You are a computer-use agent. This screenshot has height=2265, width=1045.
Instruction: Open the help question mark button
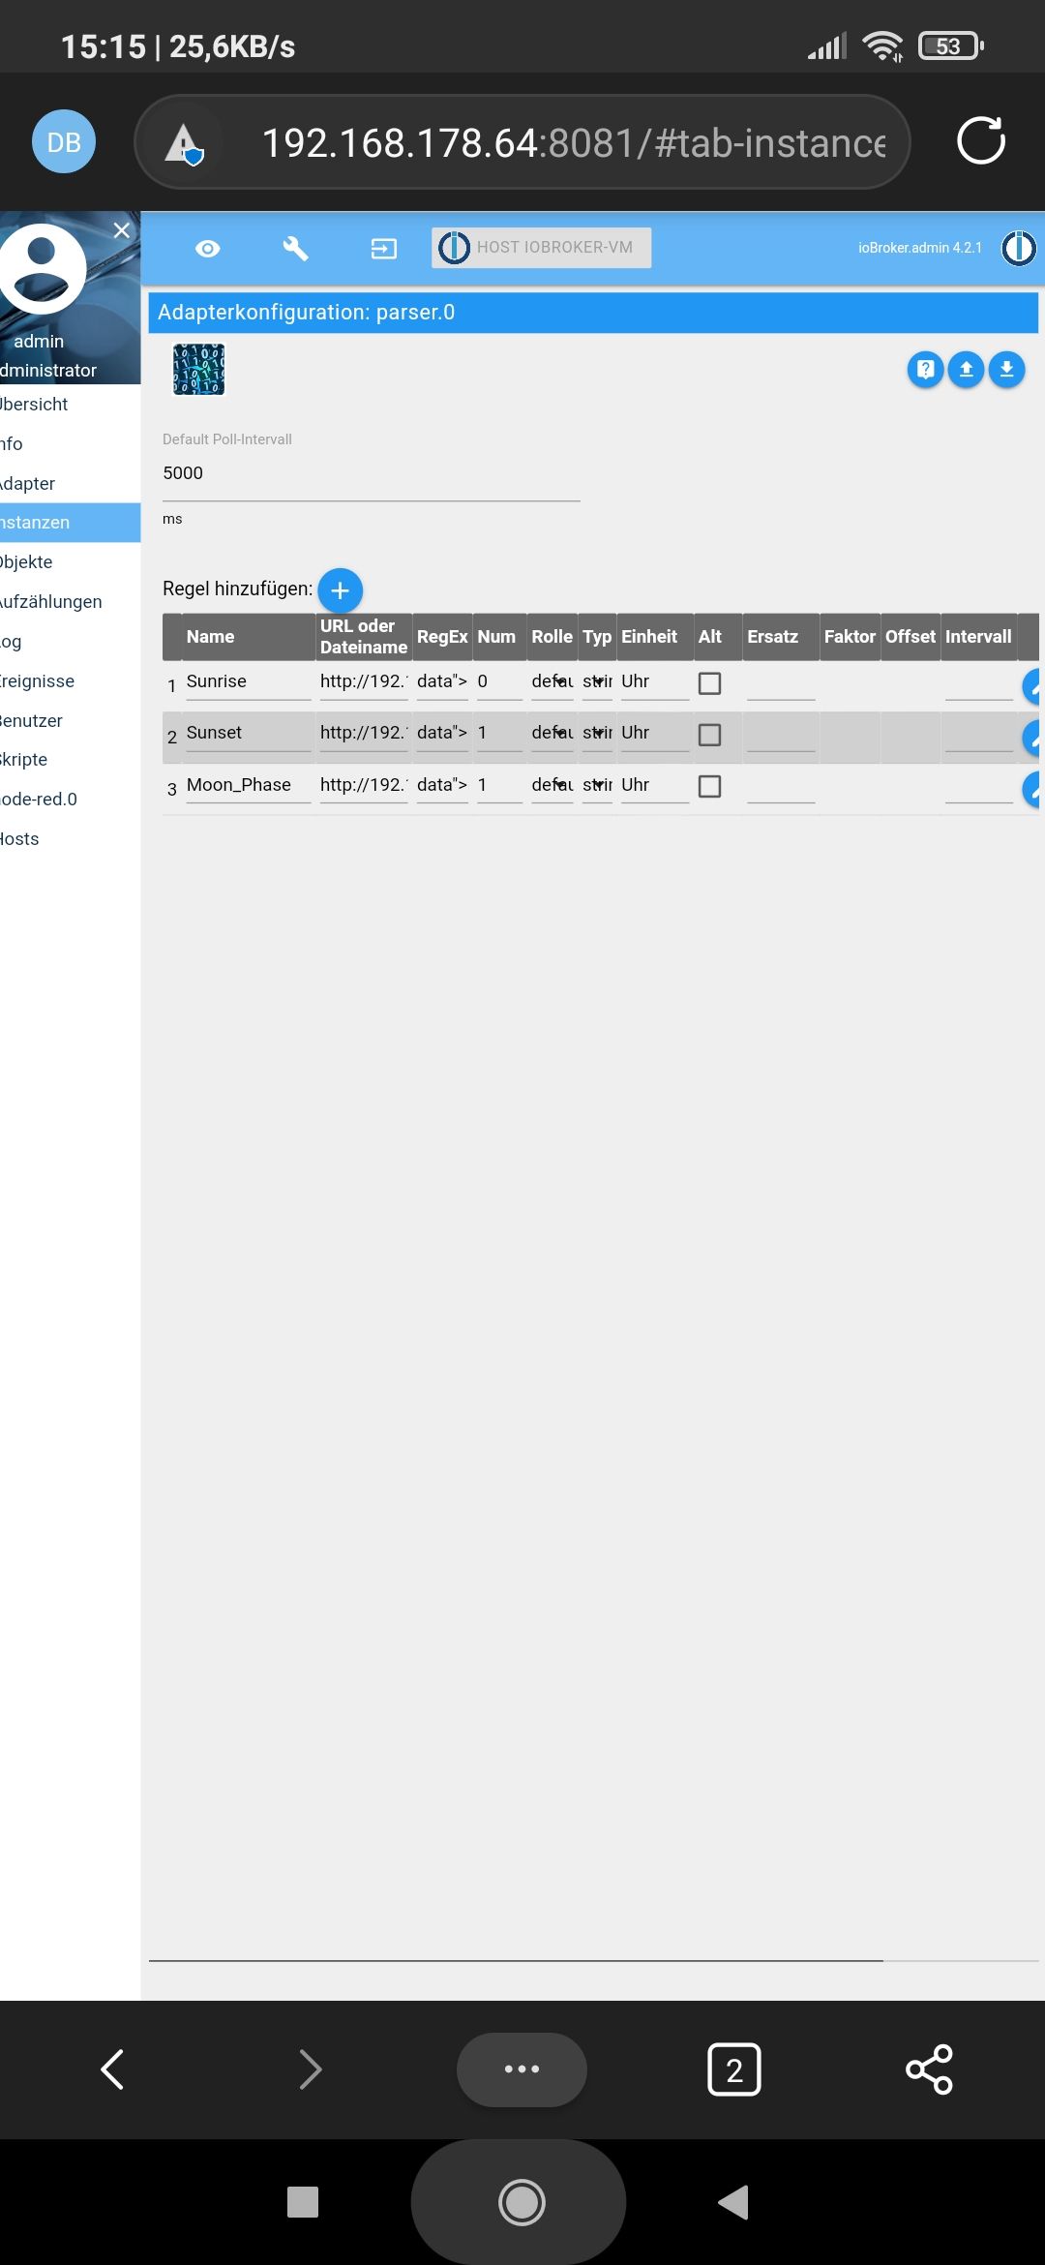(925, 369)
